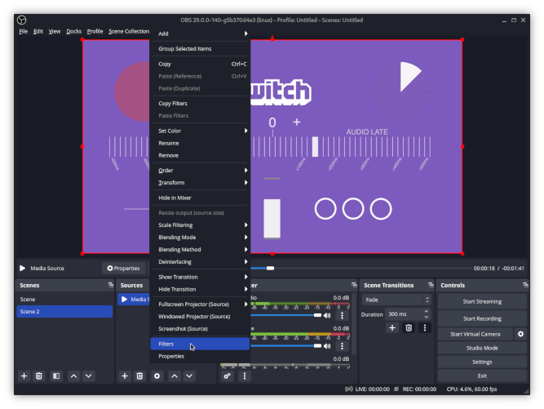
Task: Open the Docks menu
Action: click(73, 31)
